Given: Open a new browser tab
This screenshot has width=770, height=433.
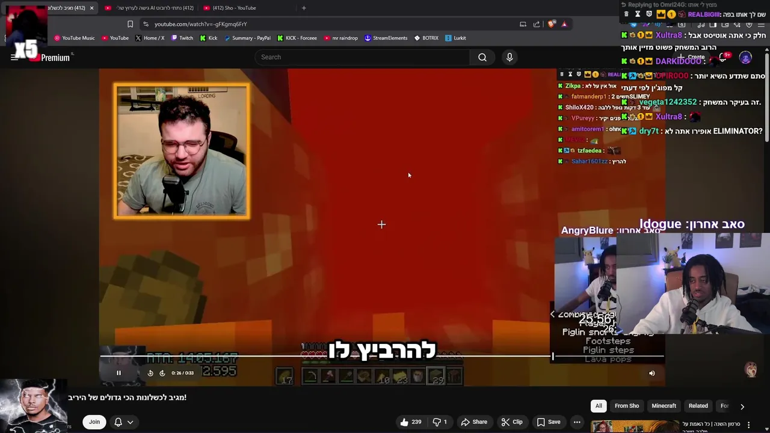Looking at the screenshot, I should pyautogui.click(x=304, y=8).
